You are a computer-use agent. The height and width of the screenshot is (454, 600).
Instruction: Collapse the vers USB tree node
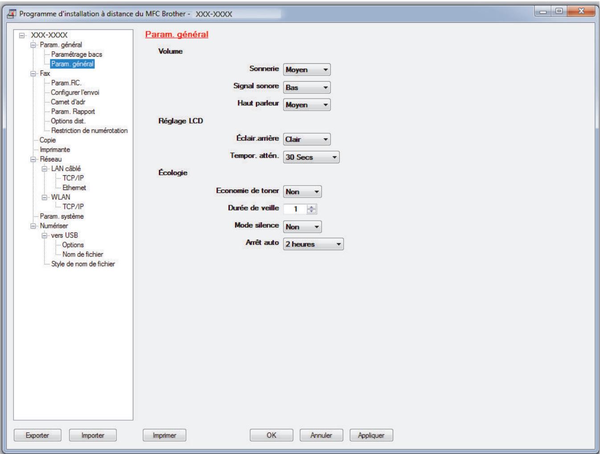click(x=44, y=235)
